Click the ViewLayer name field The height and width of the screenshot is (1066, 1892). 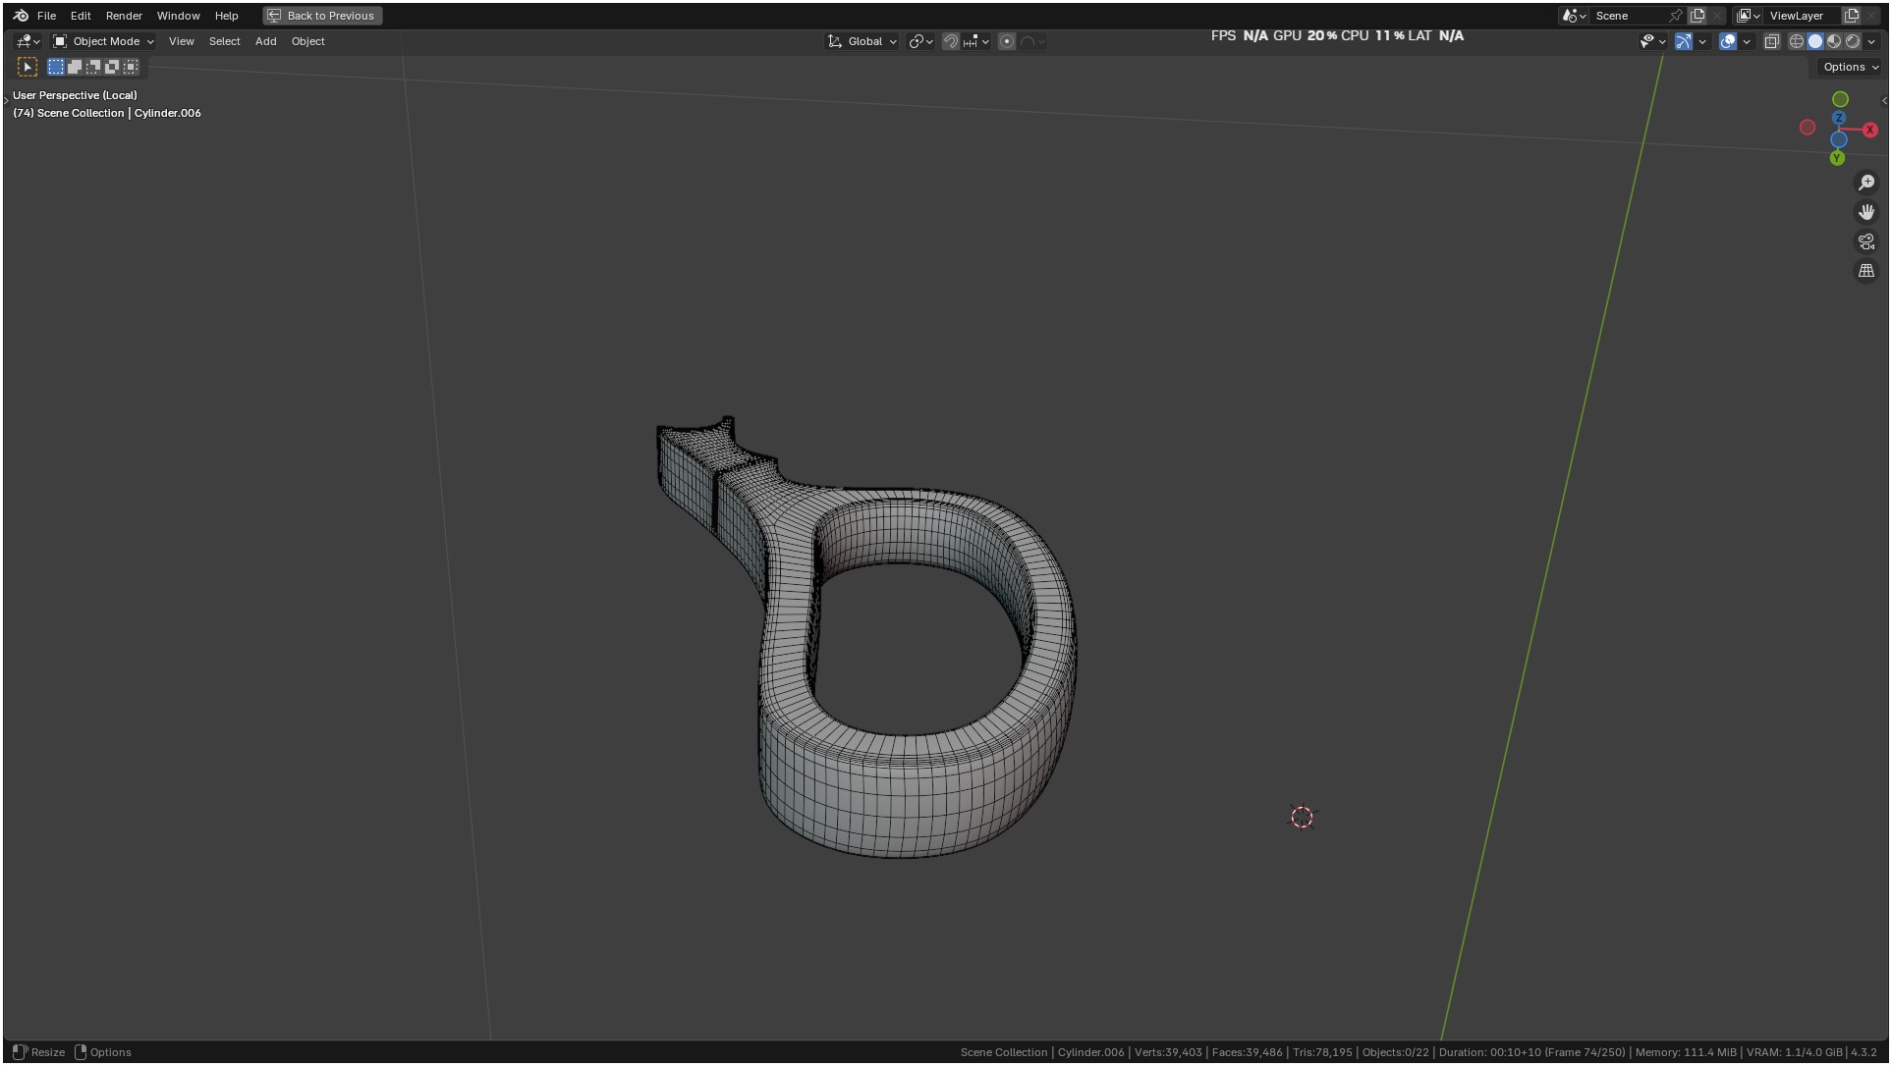[1804, 16]
